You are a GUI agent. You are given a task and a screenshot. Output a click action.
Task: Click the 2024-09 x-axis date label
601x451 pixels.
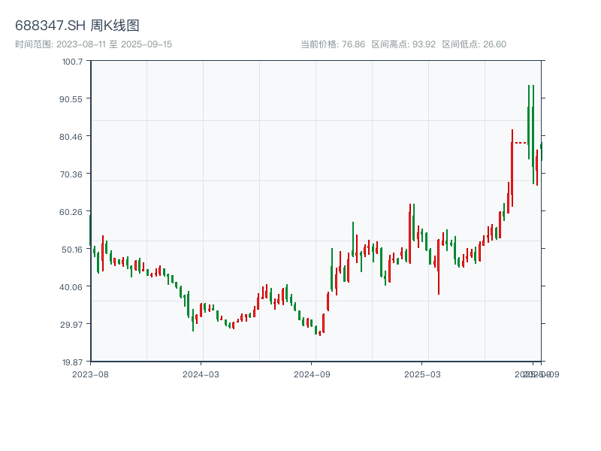click(313, 374)
